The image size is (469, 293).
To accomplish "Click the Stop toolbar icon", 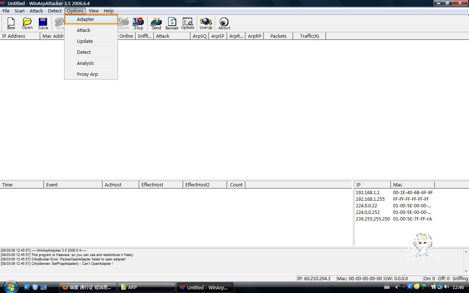I will [x=138, y=23].
